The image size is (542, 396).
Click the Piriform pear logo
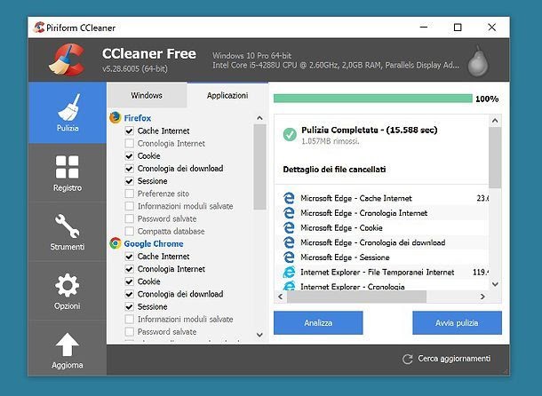click(x=478, y=60)
